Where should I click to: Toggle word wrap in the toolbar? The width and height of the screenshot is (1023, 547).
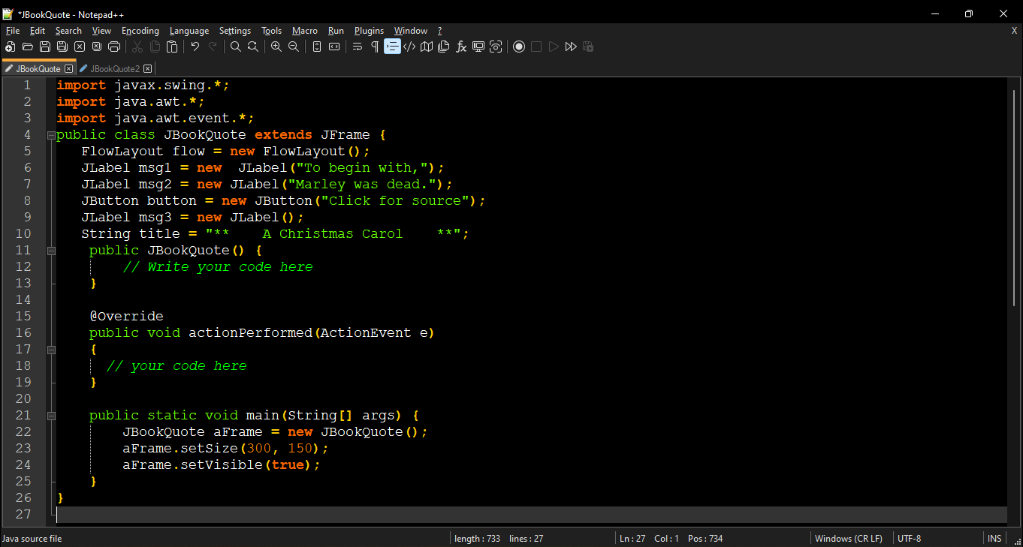(358, 47)
